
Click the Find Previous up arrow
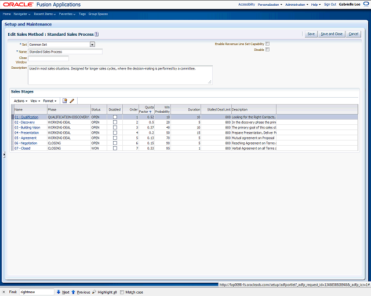(73, 292)
